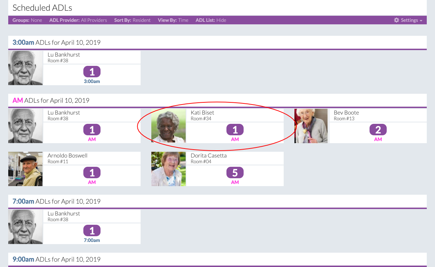This screenshot has height=267, width=435.
Task: Click Dorita Casetta's resident photo
Action: [168, 169]
